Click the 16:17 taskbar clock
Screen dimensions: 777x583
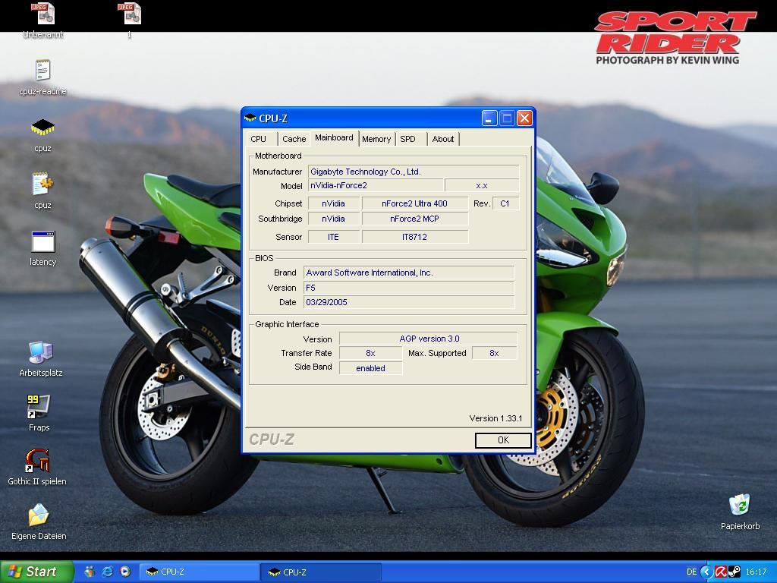point(756,572)
